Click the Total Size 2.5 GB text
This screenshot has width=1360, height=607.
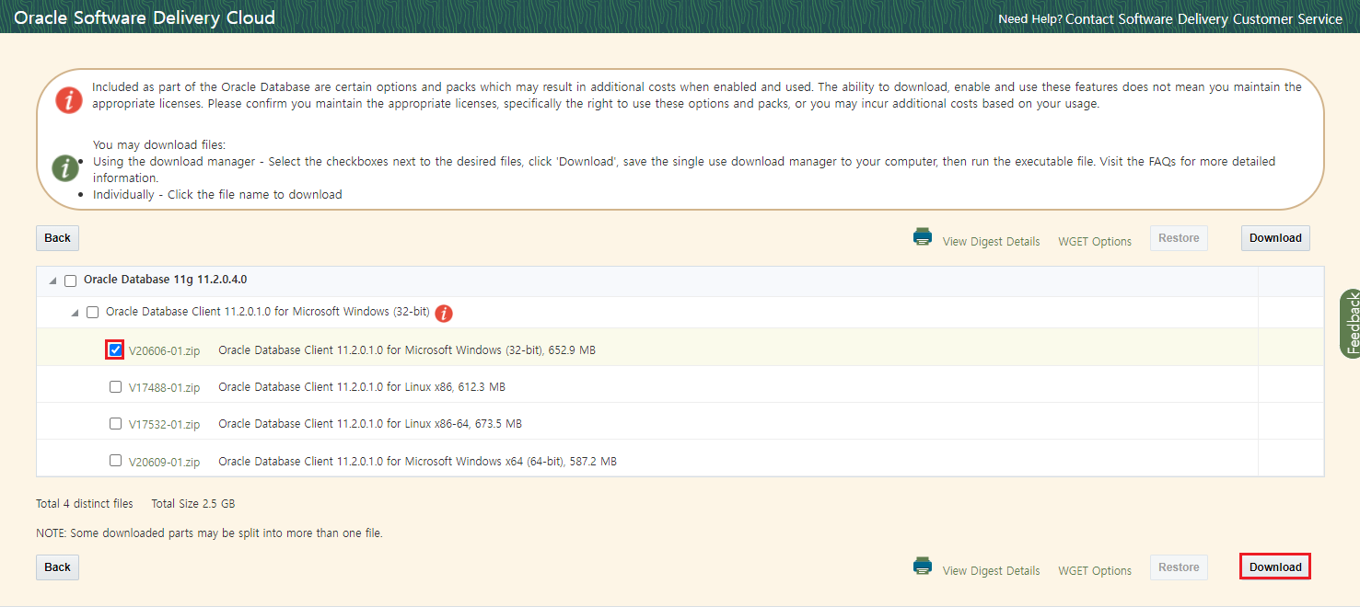[193, 504]
